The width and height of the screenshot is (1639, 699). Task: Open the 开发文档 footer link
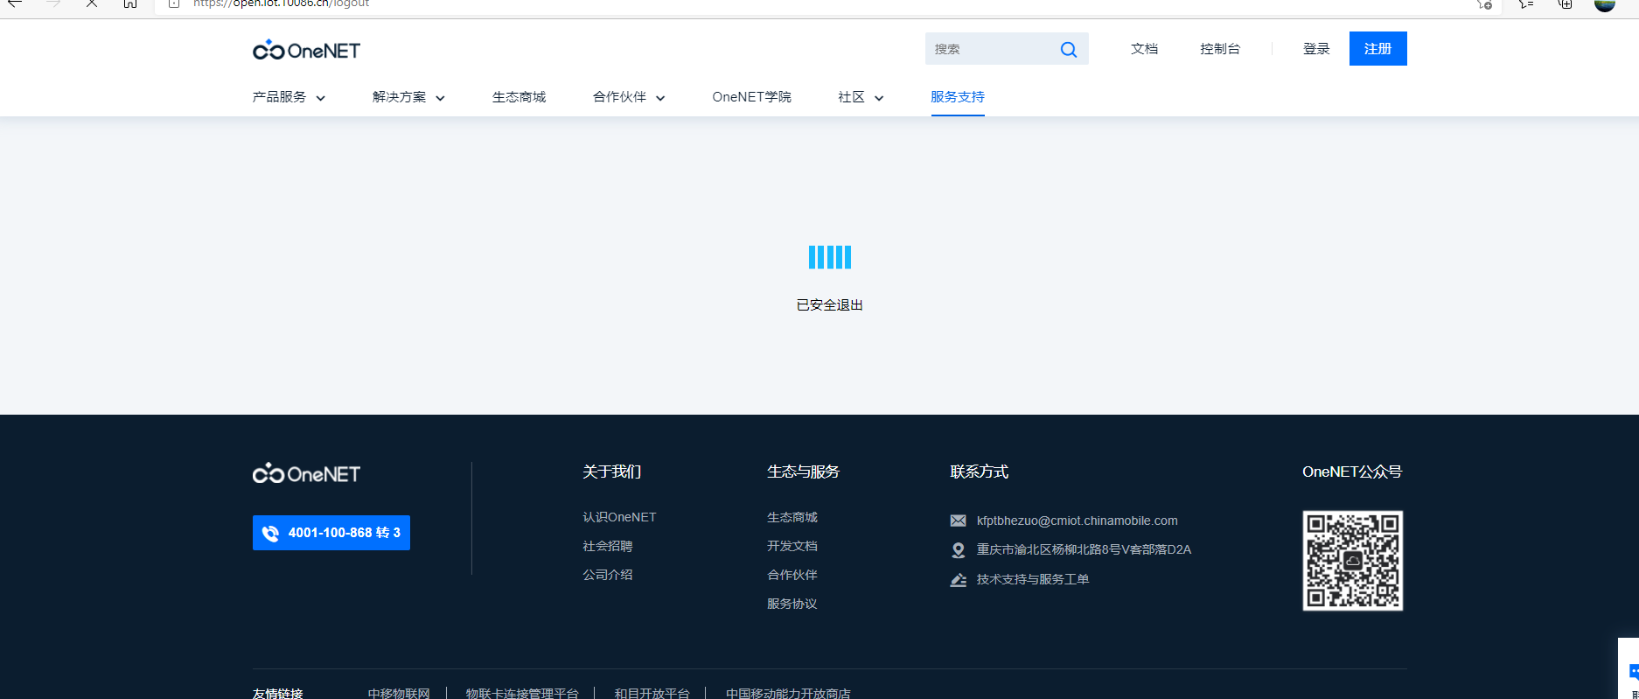coord(792,546)
